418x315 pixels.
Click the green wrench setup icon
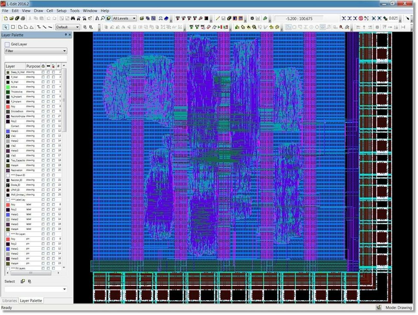[265, 18]
